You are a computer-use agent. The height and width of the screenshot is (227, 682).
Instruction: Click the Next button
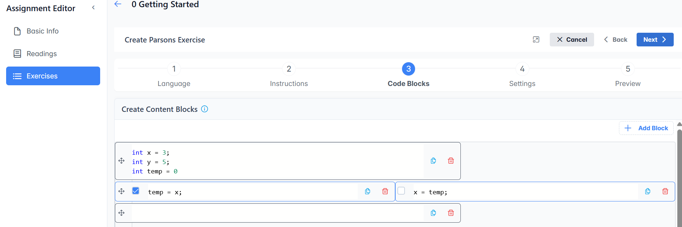tap(654, 40)
